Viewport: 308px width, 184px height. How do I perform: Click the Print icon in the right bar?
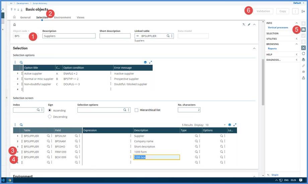click(x=304, y=59)
